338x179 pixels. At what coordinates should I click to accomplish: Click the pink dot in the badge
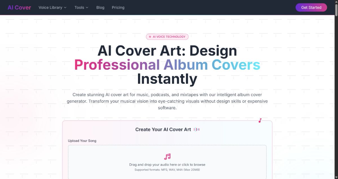[150, 37]
